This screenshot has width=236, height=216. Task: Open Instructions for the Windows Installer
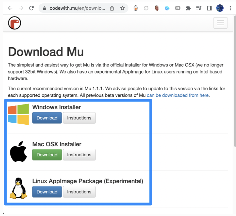click(79, 118)
